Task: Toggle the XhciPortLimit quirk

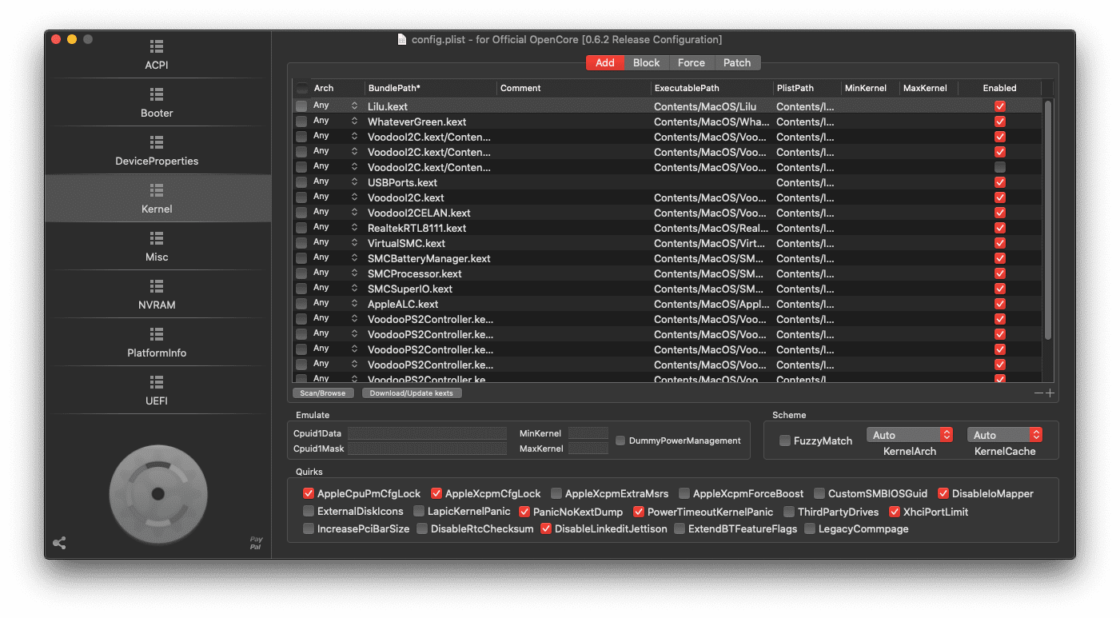Action: 895,511
